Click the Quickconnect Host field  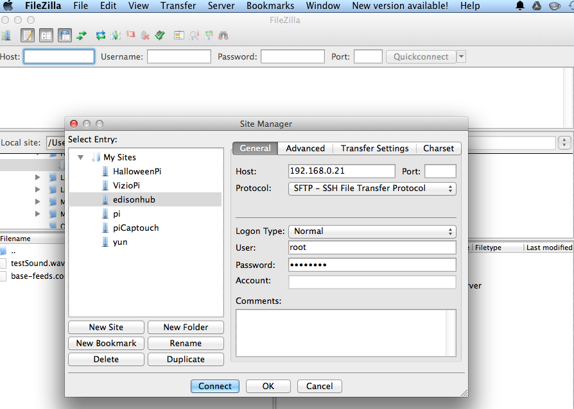[59, 56]
